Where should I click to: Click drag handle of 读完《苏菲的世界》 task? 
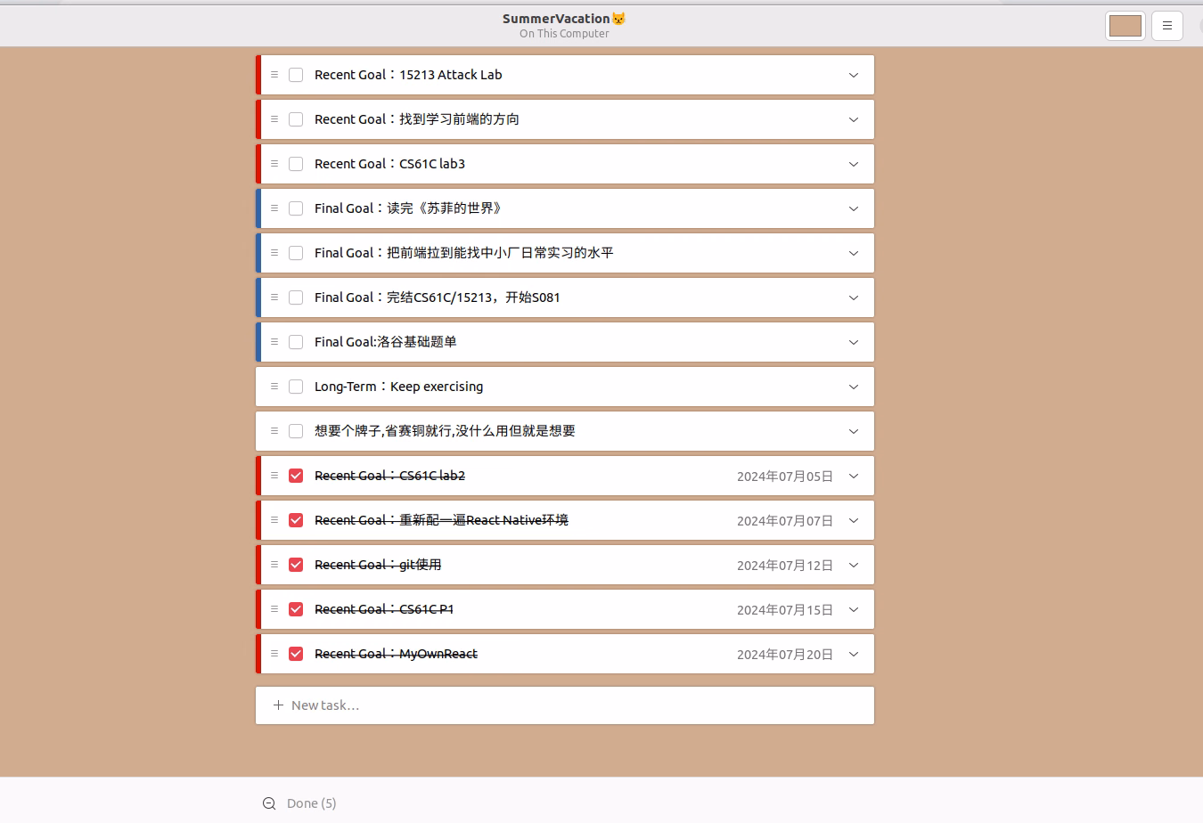point(274,208)
